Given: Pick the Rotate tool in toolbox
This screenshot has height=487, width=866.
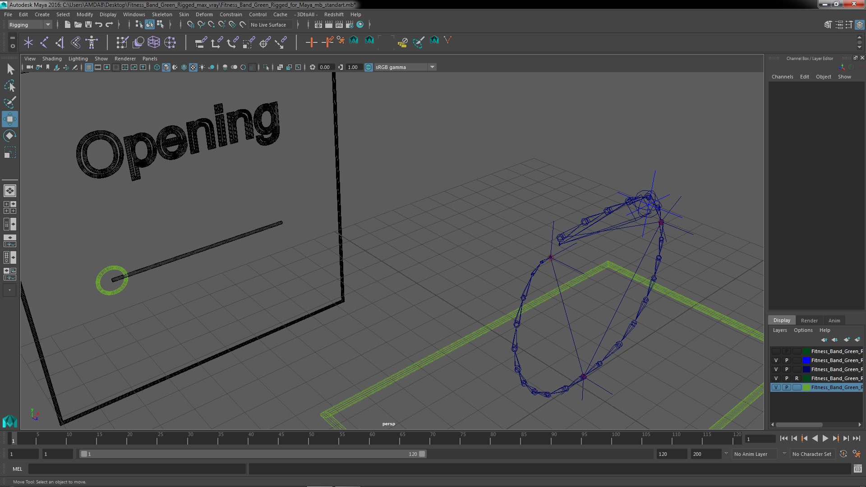Looking at the screenshot, I should [x=10, y=136].
